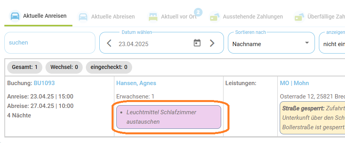The width and height of the screenshot is (345, 143).
Task: Expand the Nachname dropdown arrow
Action: click(x=307, y=43)
